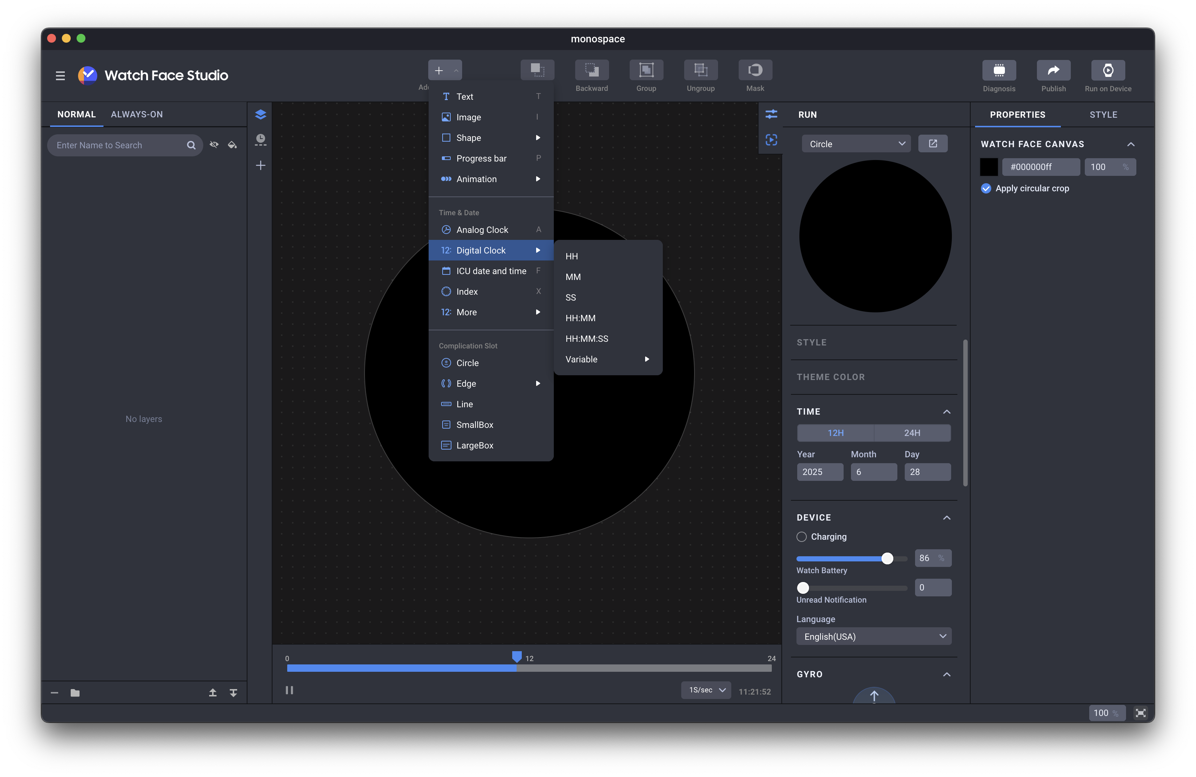This screenshot has height=777, width=1196.
Task: Open the Circle device shape dropdown
Action: (x=856, y=143)
